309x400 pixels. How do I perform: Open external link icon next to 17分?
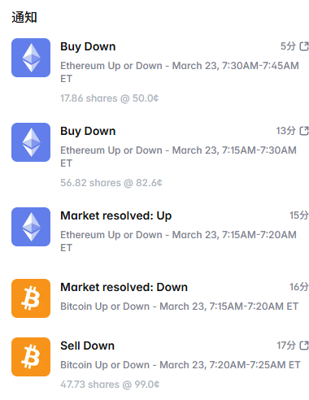pos(304,346)
